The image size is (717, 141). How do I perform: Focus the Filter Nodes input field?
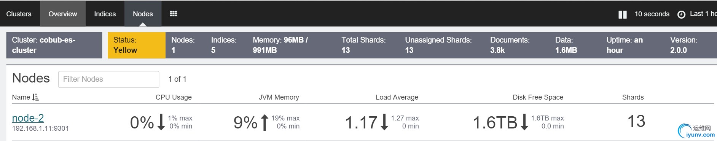pos(108,79)
